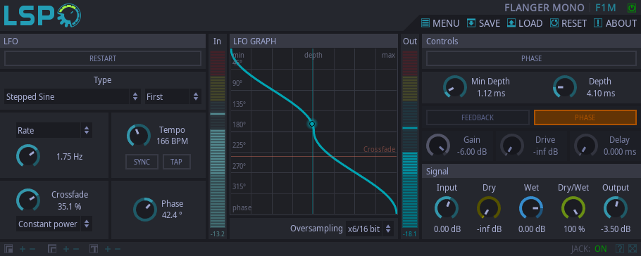Click the Out level meter
Screen dimensions: 641x256
410,139
